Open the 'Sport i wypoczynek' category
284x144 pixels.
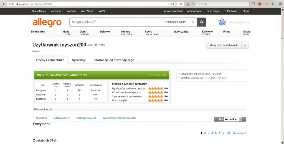coord(152,33)
